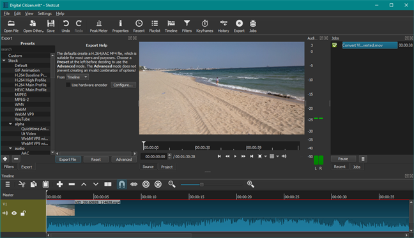
Task: Show the History panel
Action: click(224, 26)
